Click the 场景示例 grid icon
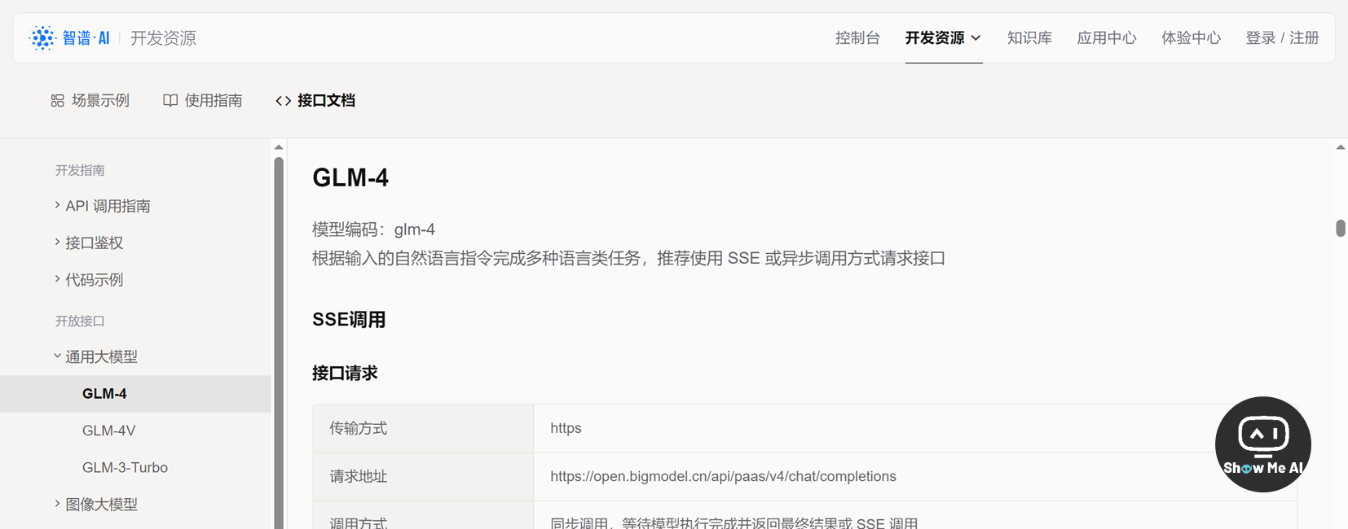Screen dimensions: 1348x529 tap(58, 101)
